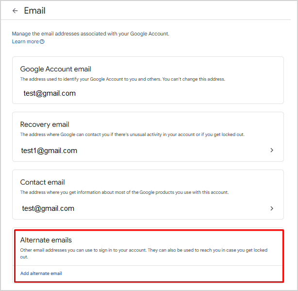Click the address under Google Account email
This screenshot has width=298, height=291.
click(50, 93)
